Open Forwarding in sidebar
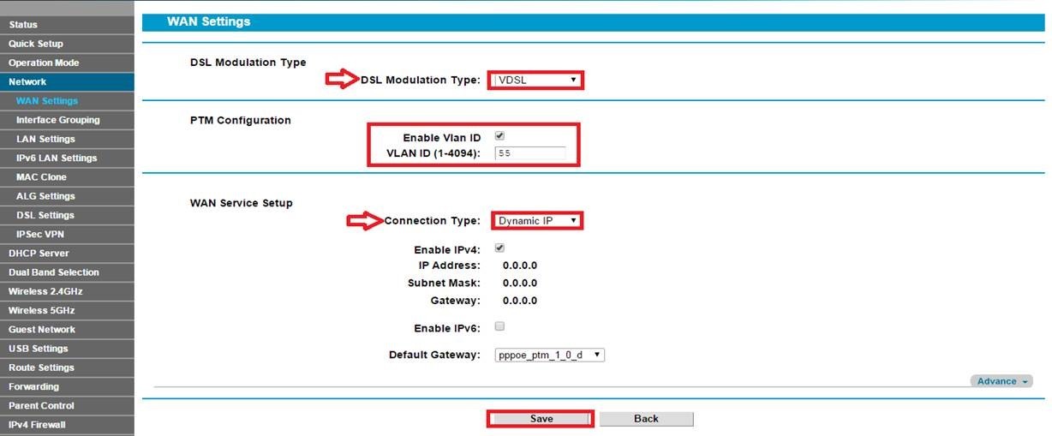This screenshot has height=436, width=1052. 67,386
